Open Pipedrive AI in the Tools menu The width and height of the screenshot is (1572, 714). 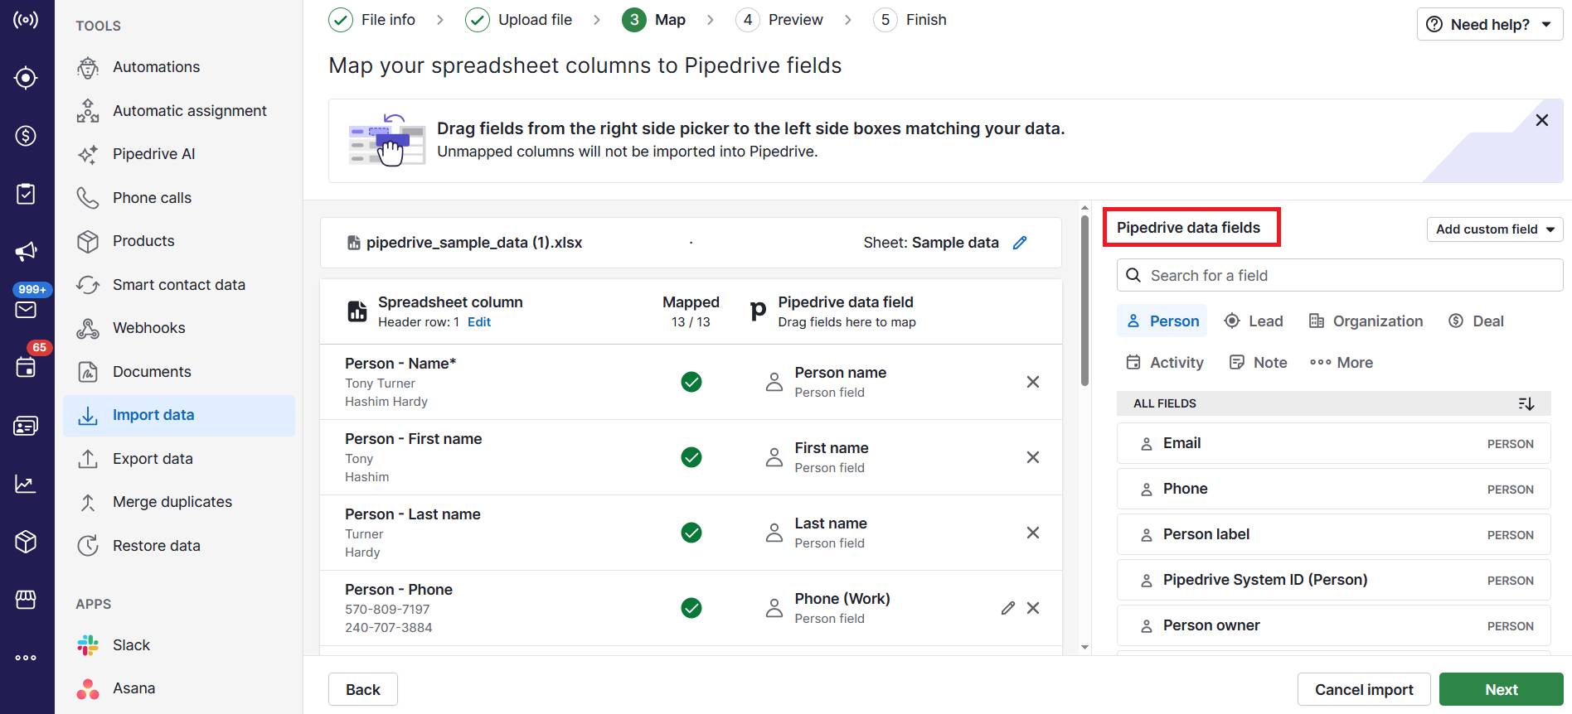(x=179, y=154)
